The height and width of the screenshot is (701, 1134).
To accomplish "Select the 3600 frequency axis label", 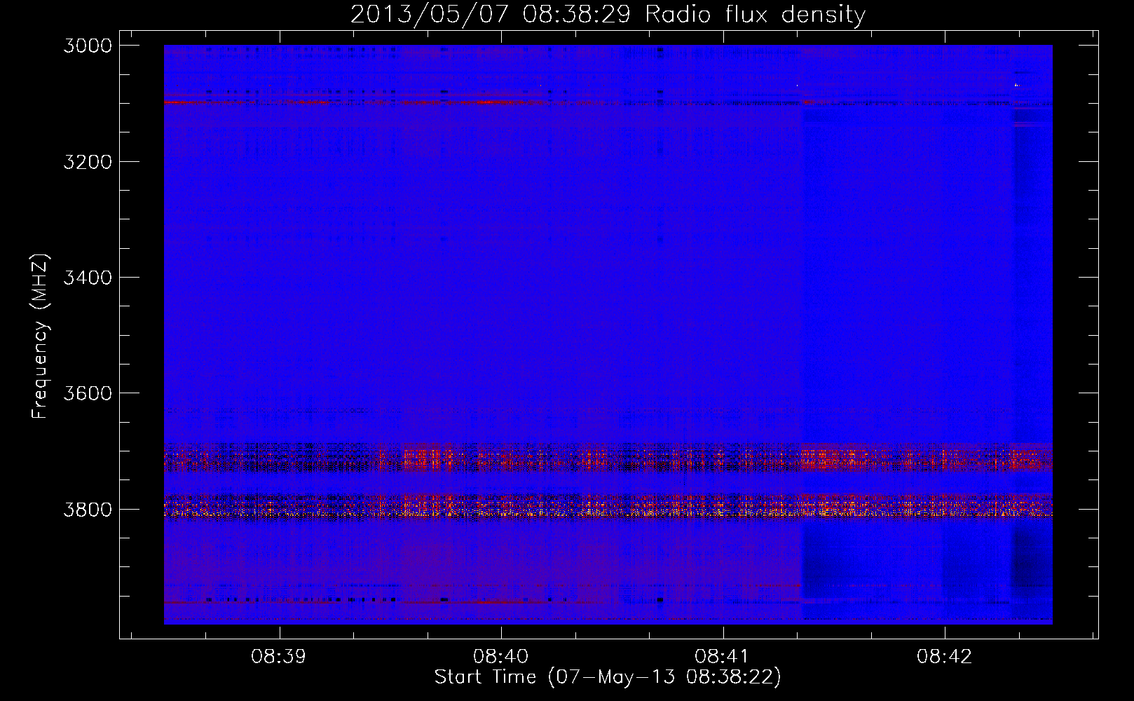I will [88, 393].
